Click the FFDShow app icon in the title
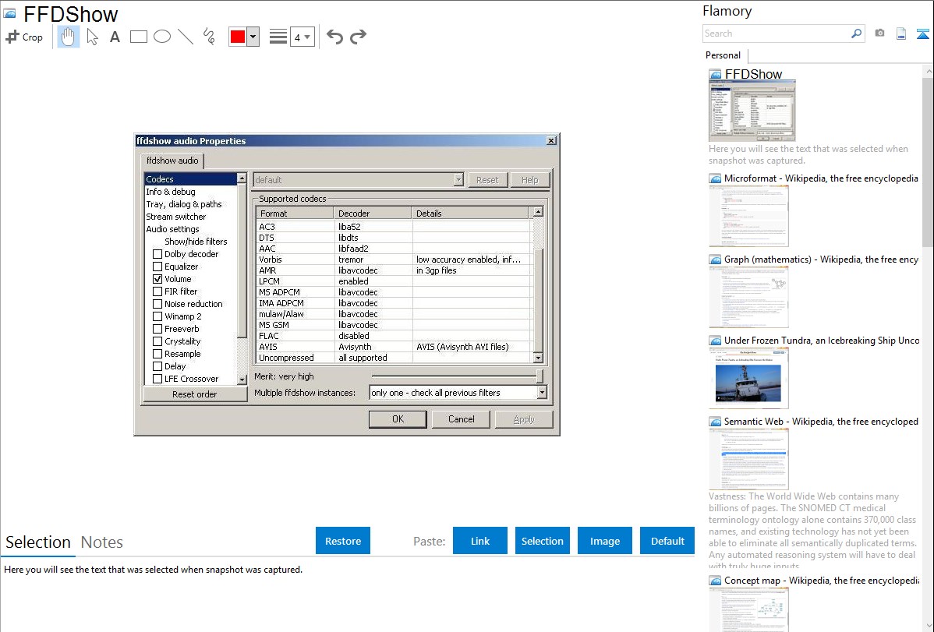 click(x=10, y=13)
